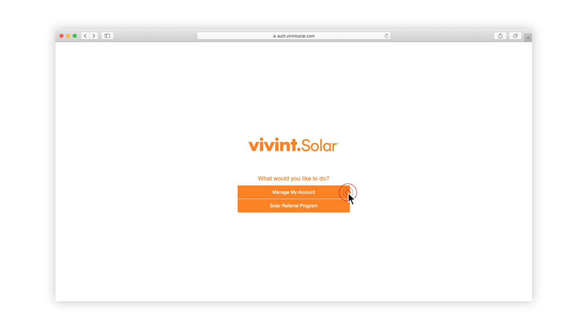
Task: Go back using the Safari back arrow
Action: tap(85, 36)
